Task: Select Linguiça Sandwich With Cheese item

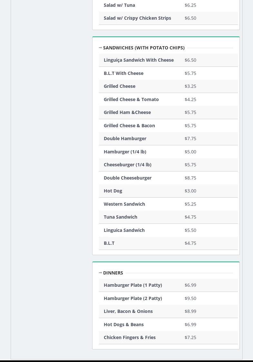Action: (139, 60)
